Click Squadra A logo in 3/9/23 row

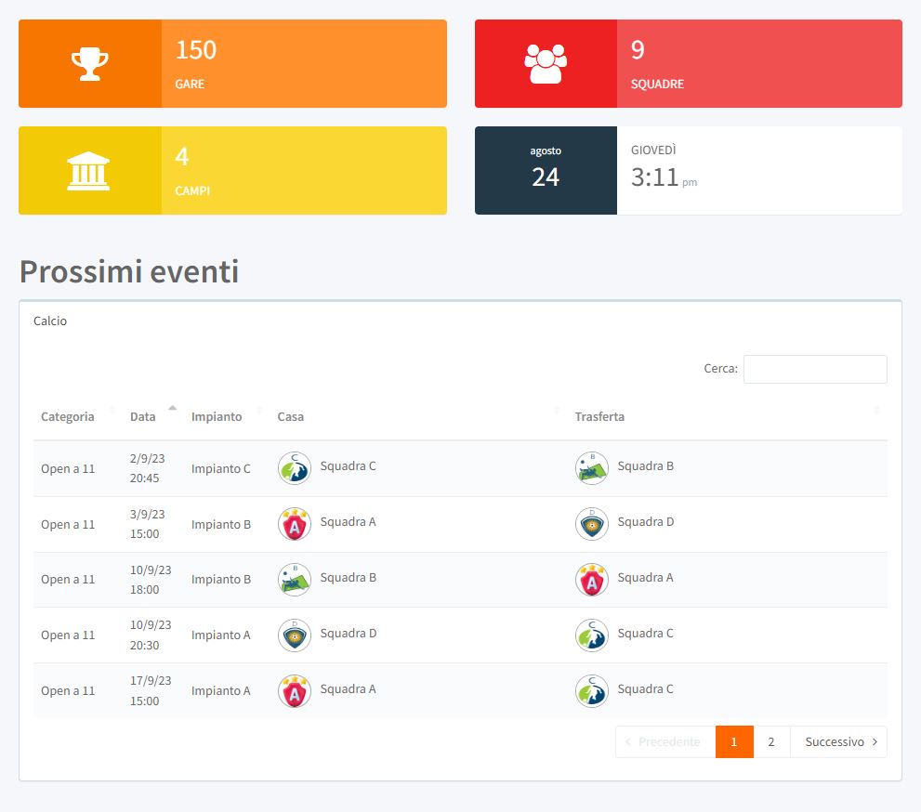click(295, 524)
